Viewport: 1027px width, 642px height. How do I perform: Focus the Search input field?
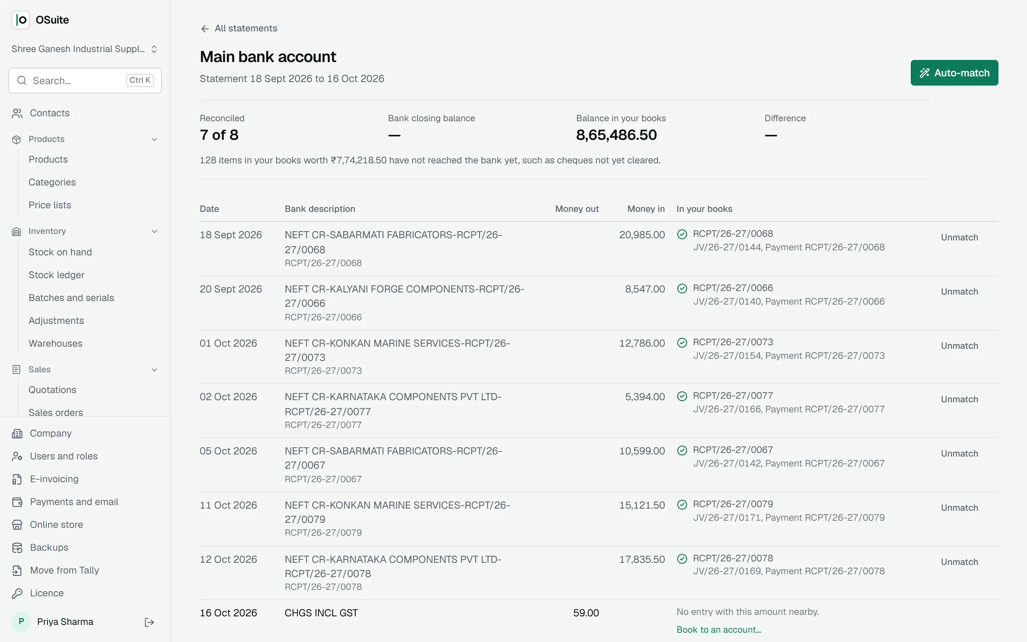pyautogui.click(x=85, y=81)
